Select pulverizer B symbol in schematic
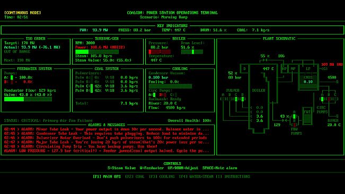345x194 pixels. click(x=229, y=99)
